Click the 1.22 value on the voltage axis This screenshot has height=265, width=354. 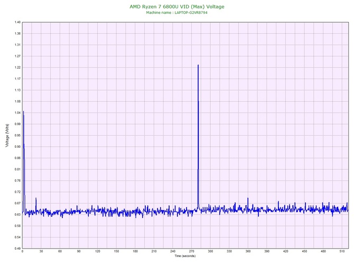point(17,68)
